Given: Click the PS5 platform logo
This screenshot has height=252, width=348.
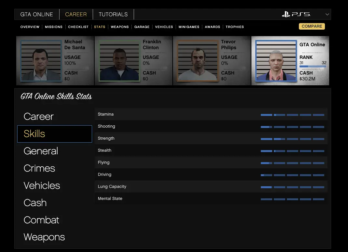Looking at the screenshot, I should click(x=296, y=14).
